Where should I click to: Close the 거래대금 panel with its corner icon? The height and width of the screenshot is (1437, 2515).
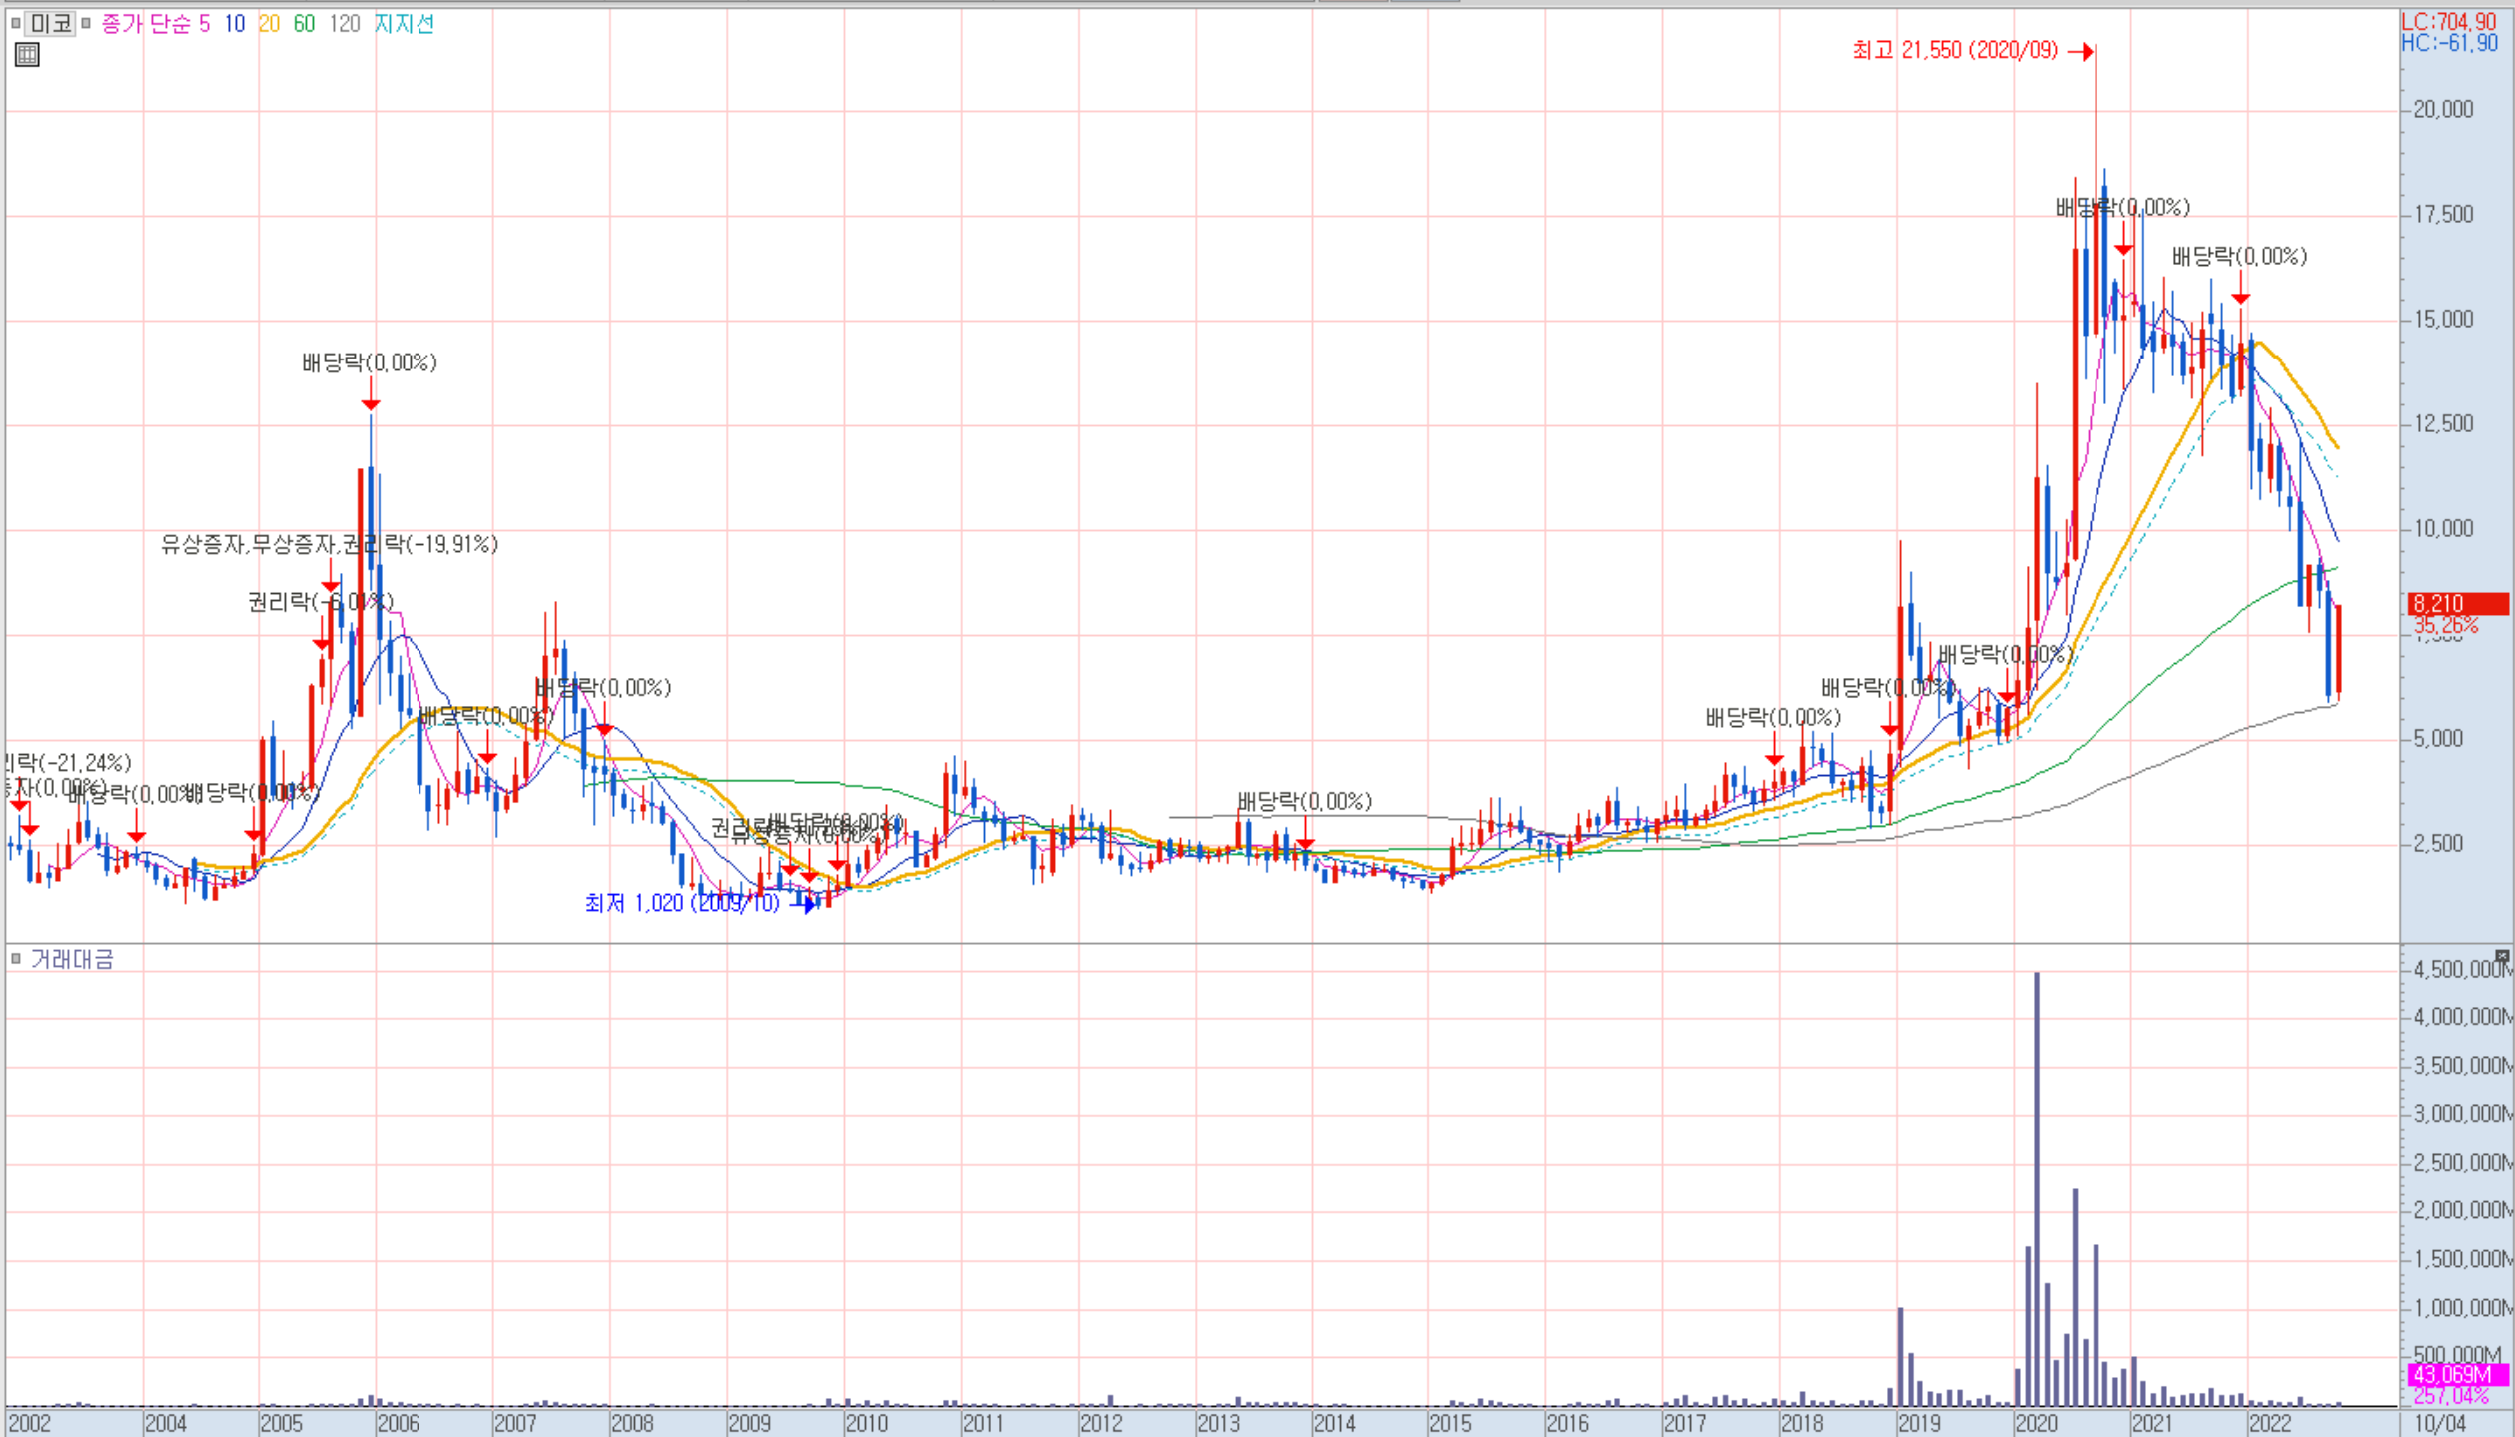[2502, 956]
